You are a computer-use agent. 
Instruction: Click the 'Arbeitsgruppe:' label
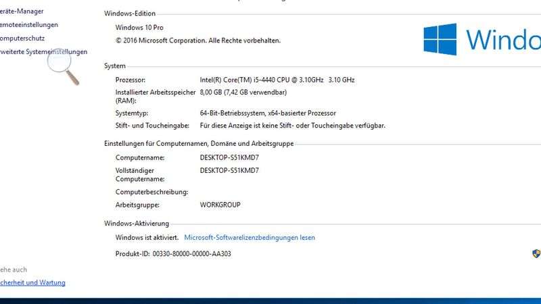tap(137, 205)
